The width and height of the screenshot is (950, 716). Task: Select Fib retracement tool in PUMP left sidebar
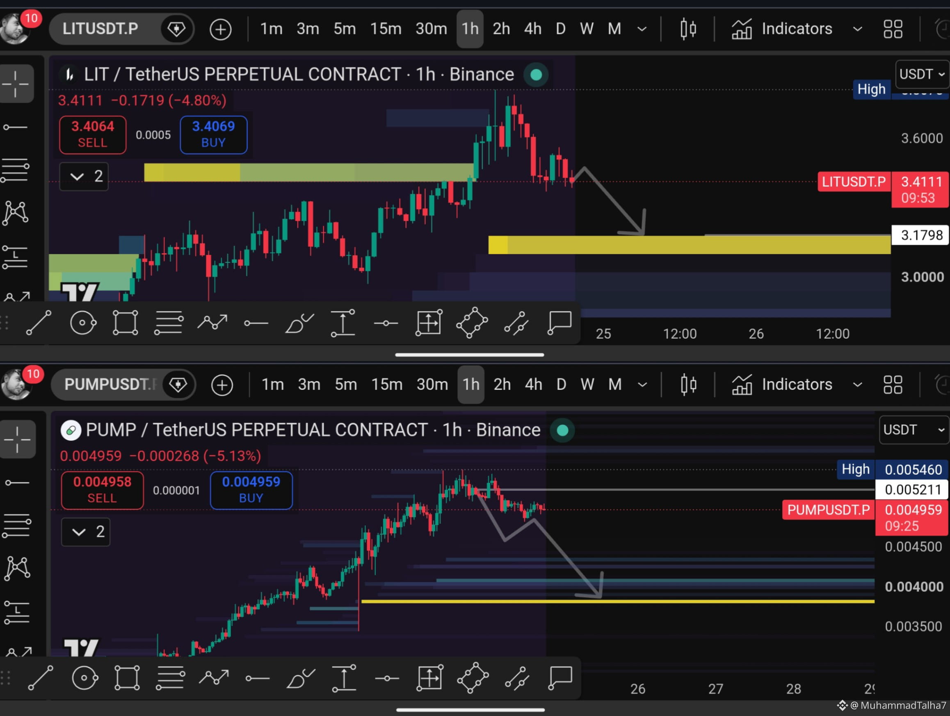pos(17,525)
